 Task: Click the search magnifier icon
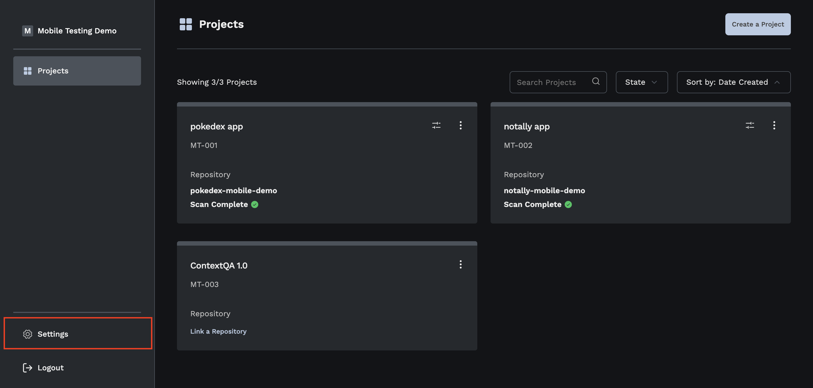[596, 82]
